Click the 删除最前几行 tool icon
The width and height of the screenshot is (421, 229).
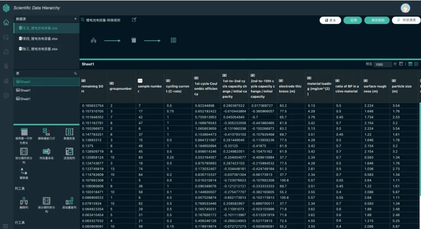46,132
